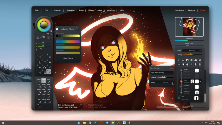Screen dimensions: 222x125
Task: Switch color sliders to RGB mode button
Action: coord(38,38)
